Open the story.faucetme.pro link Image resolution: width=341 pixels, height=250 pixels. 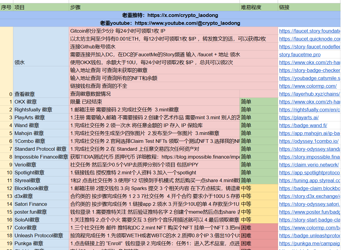(x=300, y=54)
